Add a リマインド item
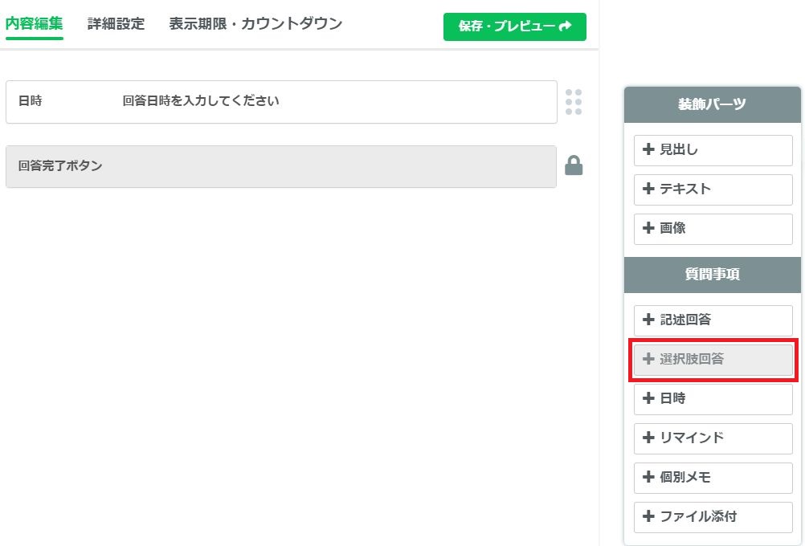Image resolution: width=805 pixels, height=546 pixels. 713,438
